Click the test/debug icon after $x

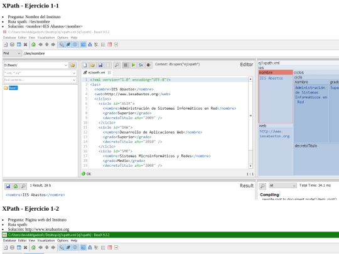click(149, 65)
